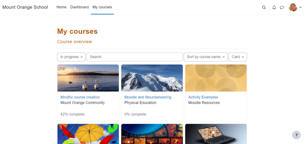Select the My courses tab
This screenshot has height=144, width=305.
point(102,7)
